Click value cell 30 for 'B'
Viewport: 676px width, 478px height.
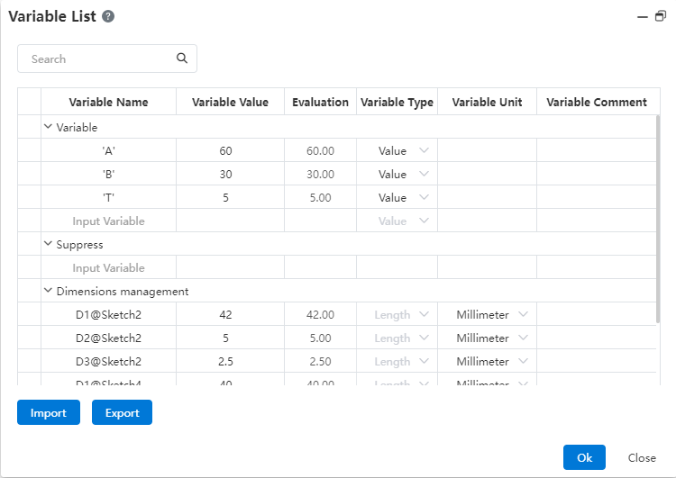[x=230, y=174]
